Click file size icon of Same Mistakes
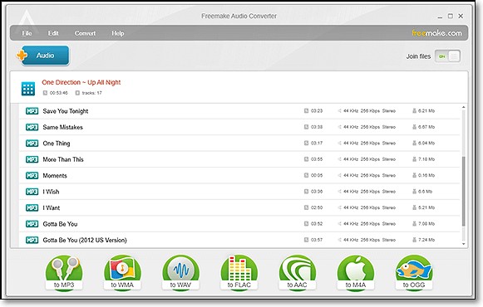Viewport: 483px width, 307px height. pos(414,127)
